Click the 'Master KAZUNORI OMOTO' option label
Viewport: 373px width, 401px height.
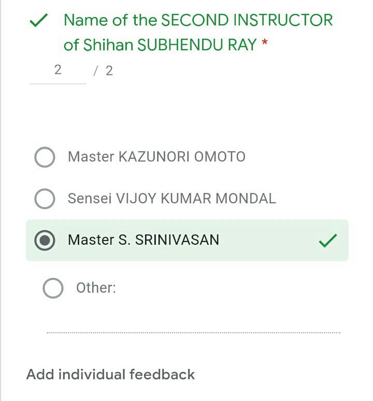click(156, 157)
